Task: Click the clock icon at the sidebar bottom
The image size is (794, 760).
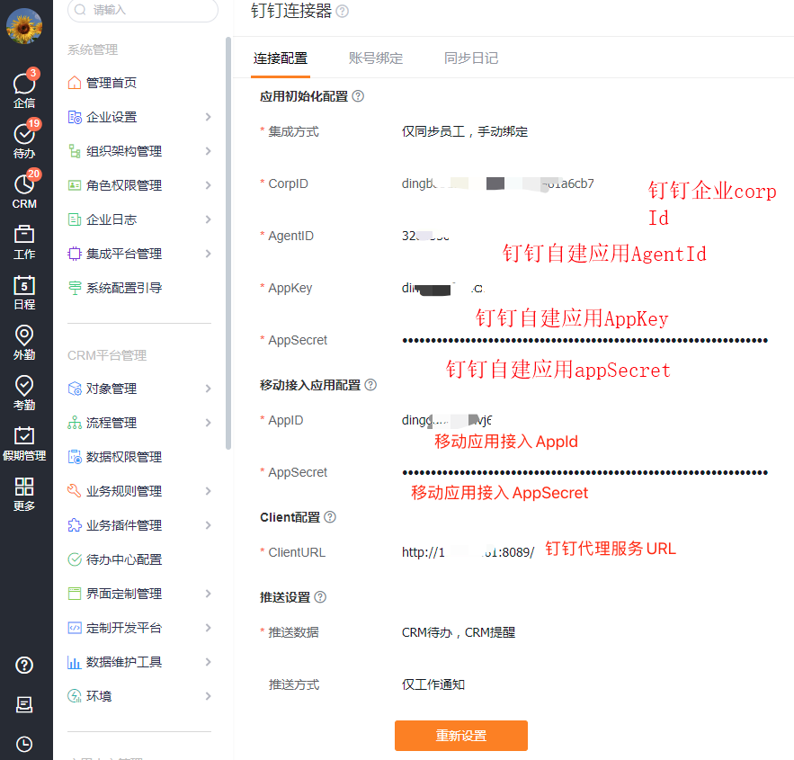Action: (x=23, y=744)
